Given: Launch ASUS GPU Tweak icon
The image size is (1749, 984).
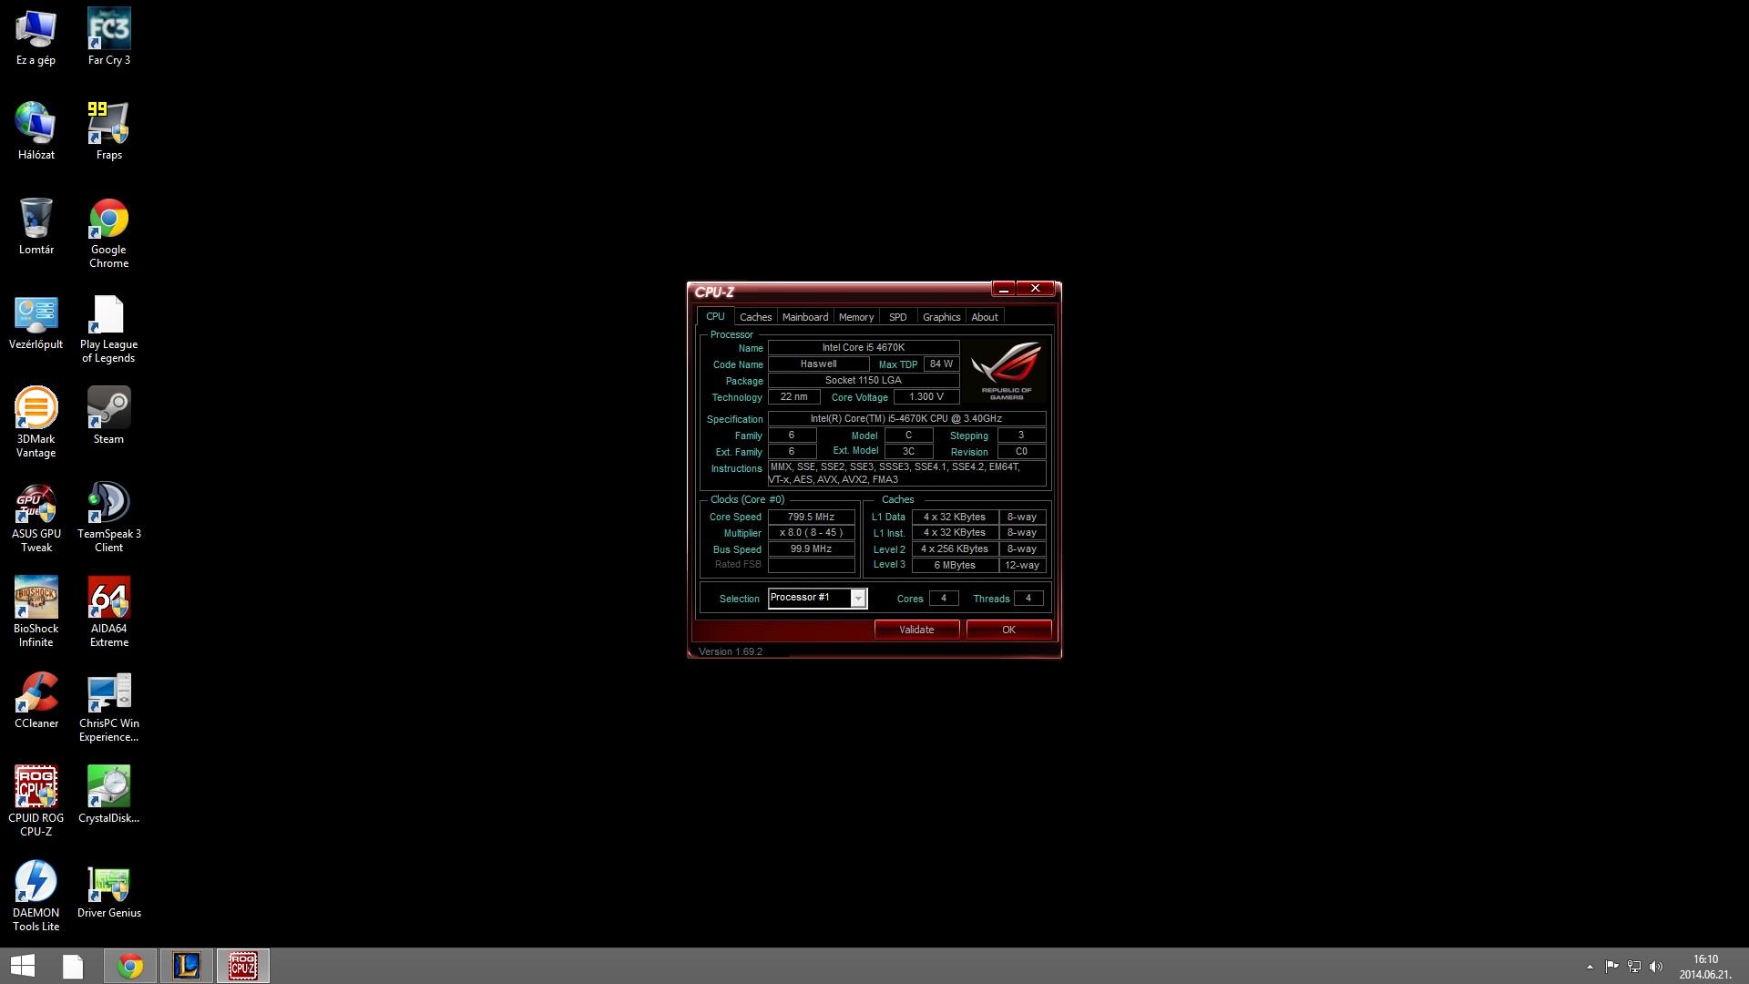Looking at the screenshot, I should point(36,504).
